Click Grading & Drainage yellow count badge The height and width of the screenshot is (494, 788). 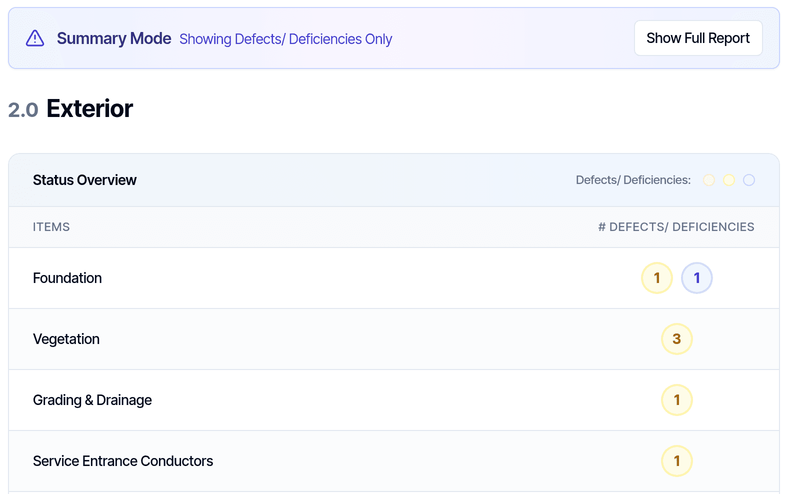pos(677,400)
